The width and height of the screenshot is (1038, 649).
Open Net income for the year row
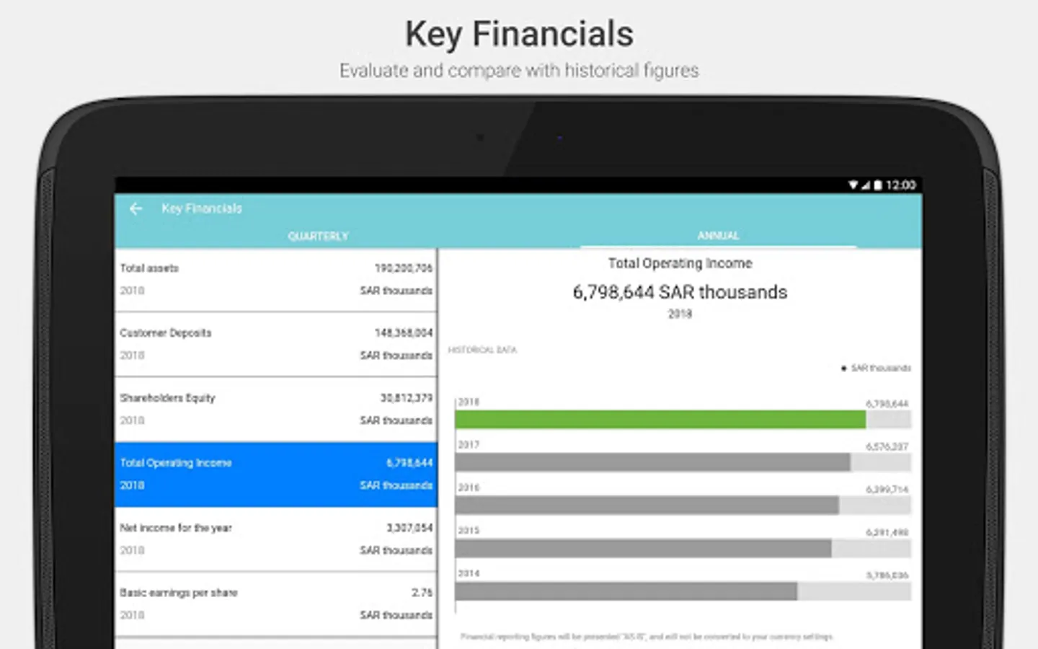coord(276,539)
